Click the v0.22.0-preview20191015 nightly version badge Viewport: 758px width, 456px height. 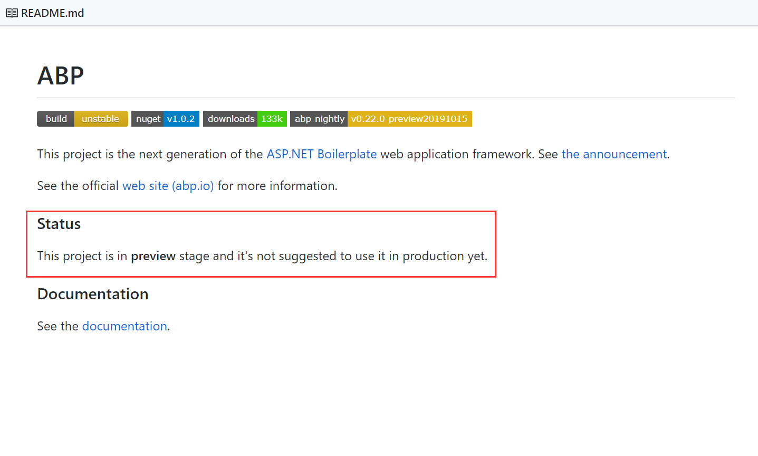tap(410, 119)
